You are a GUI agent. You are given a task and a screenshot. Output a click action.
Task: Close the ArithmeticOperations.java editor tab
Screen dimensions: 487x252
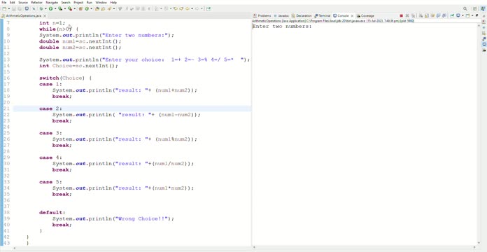click(45, 15)
